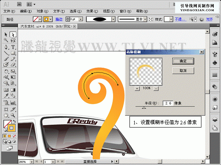
Task: Select the Zoom magnifier tool
Action: pos(13,115)
